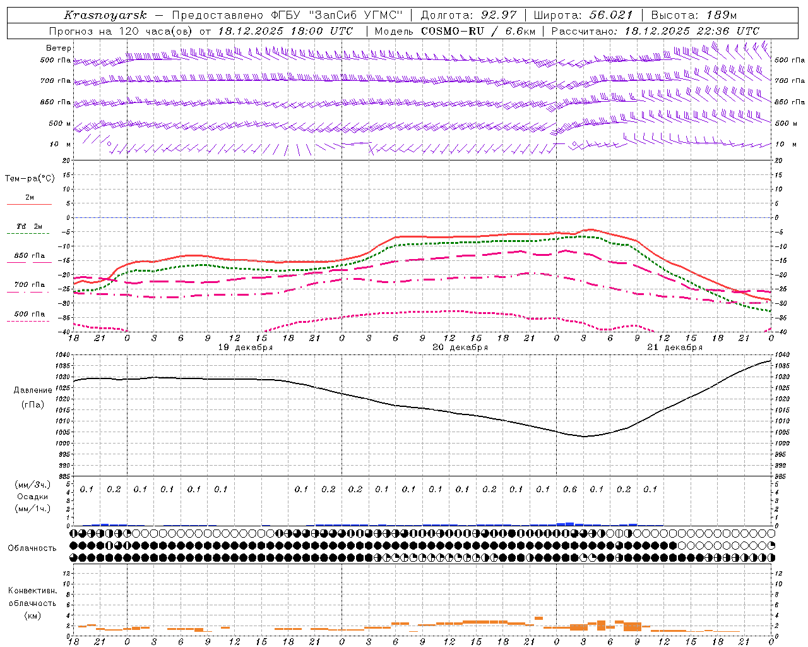Click the 'Долгота: 92.97' longitude field
808x647 pixels.
[x=468, y=15]
